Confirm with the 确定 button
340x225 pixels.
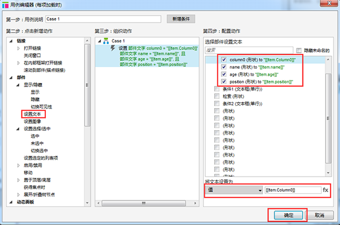pos(288,215)
